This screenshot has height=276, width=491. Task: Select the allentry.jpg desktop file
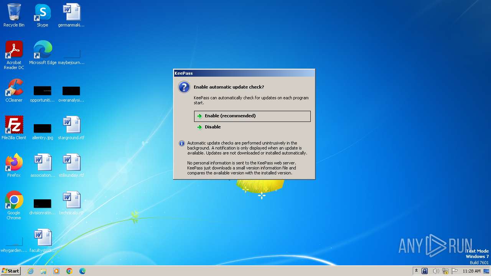pos(43,131)
